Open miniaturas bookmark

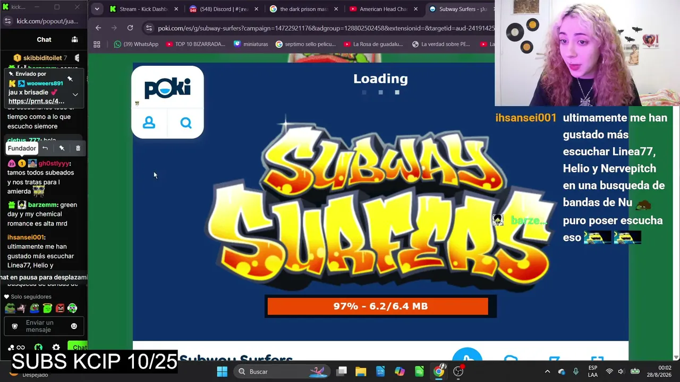[251, 44]
